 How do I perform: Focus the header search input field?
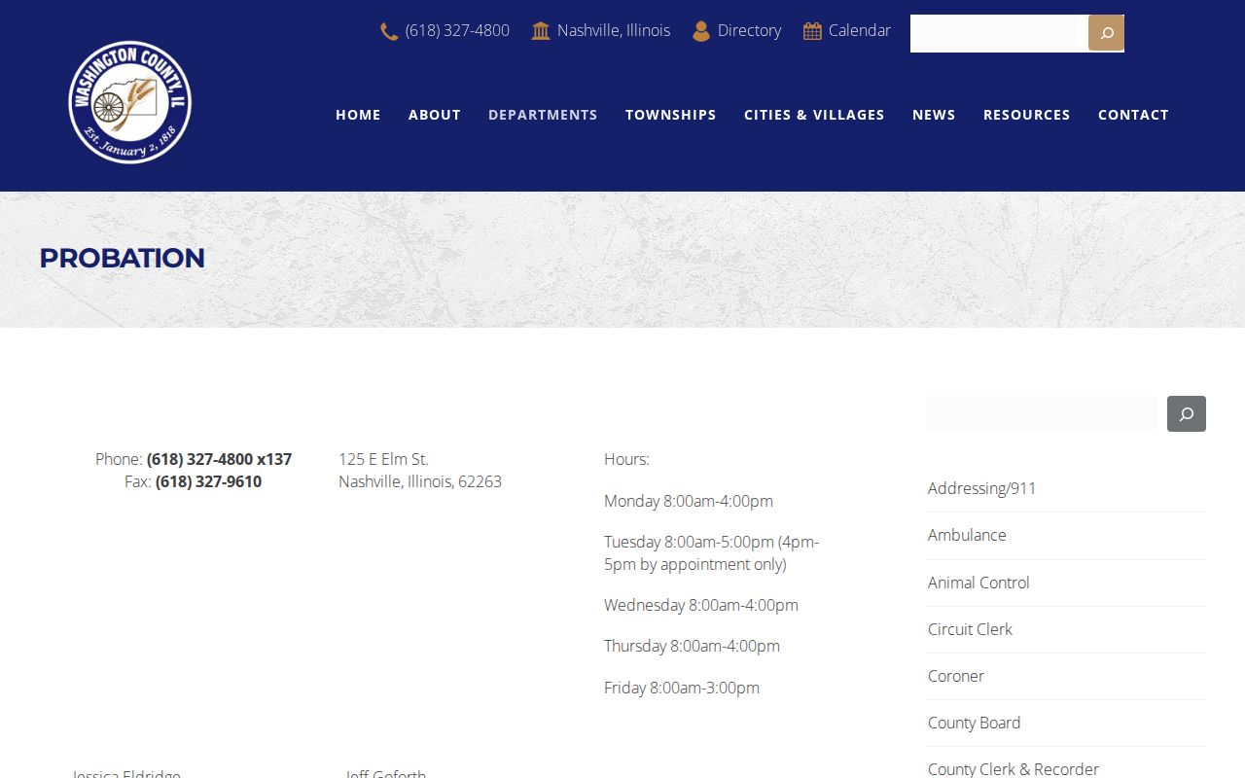coord(999,33)
